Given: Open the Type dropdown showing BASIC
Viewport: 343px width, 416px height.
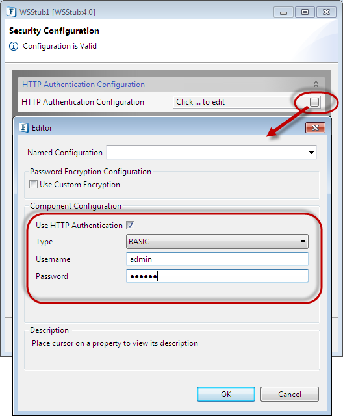Looking at the screenshot, I should click(x=217, y=241).
